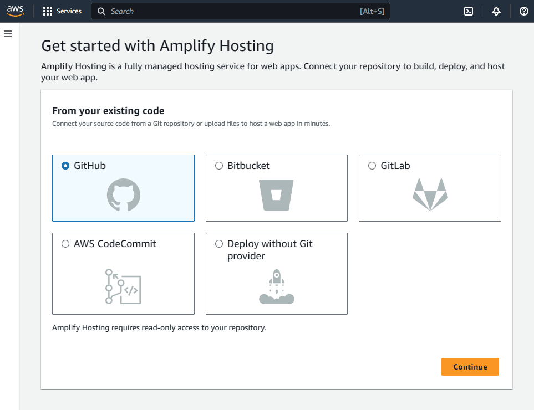Expand the hamburger side navigation

click(x=8, y=34)
